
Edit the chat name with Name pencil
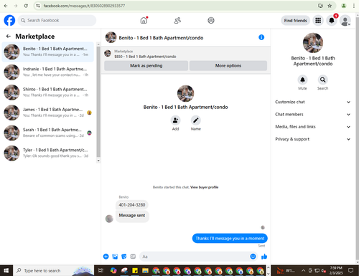195,120
